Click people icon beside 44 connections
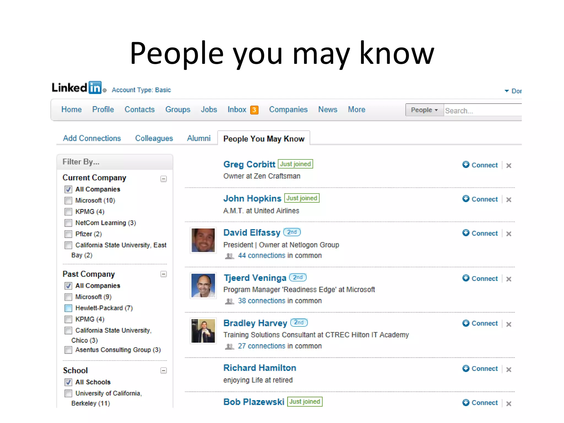564x423 pixels. pyautogui.click(x=229, y=256)
